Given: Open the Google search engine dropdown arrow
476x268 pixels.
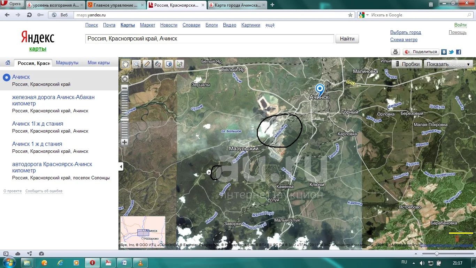Looking at the screenshot, I should coord(367,15).
